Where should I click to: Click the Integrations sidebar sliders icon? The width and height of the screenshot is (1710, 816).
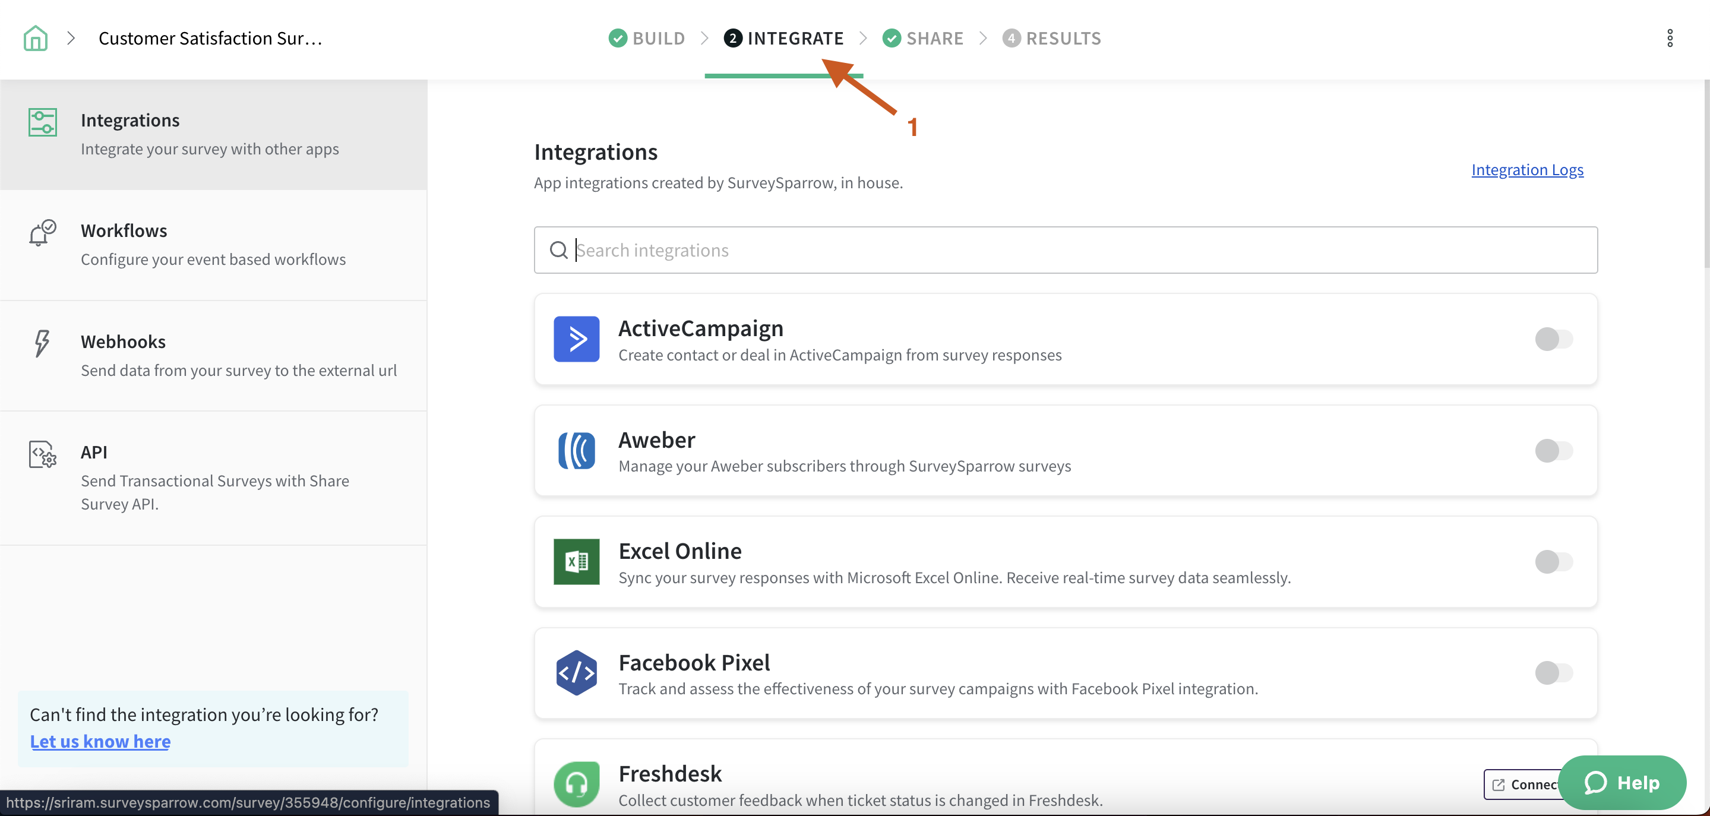point(43,122)
